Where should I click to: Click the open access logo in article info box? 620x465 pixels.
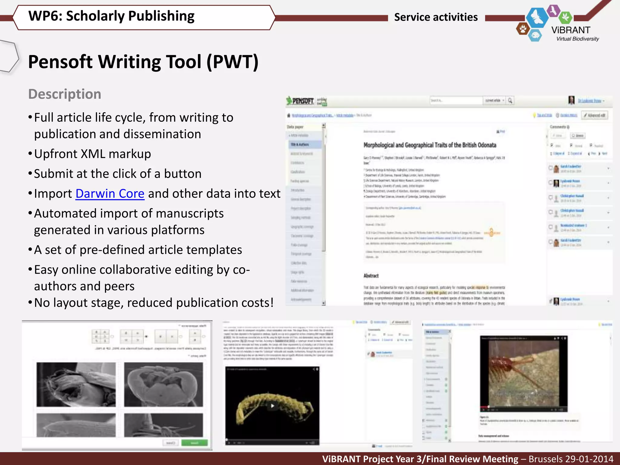click(492, 232)
